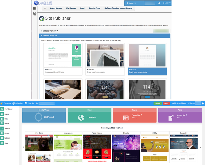Select the Business template
This screenshot has width=205, height=165.
tap(105, 59)
